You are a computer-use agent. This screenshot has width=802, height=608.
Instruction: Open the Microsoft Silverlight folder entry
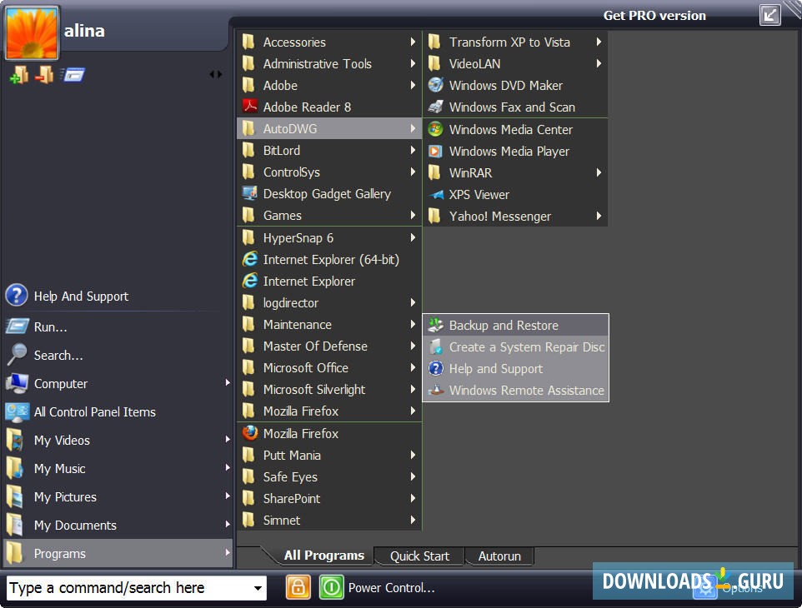pyautogui.click(x=329, y=389)
